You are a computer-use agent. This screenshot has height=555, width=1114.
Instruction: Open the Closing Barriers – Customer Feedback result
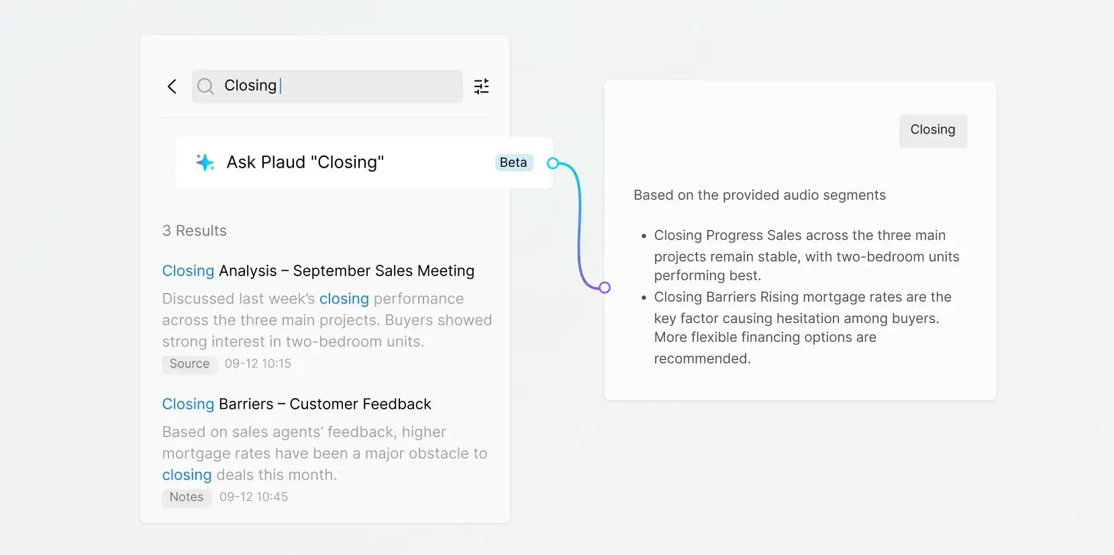point(297,404)
